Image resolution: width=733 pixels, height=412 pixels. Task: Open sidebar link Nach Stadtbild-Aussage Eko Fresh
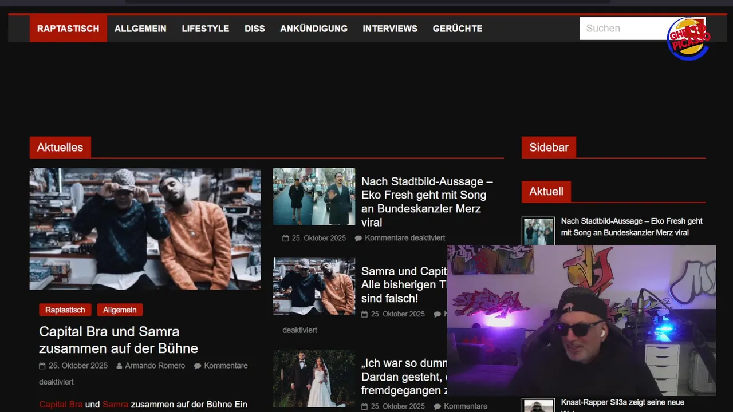click(632, 227)
